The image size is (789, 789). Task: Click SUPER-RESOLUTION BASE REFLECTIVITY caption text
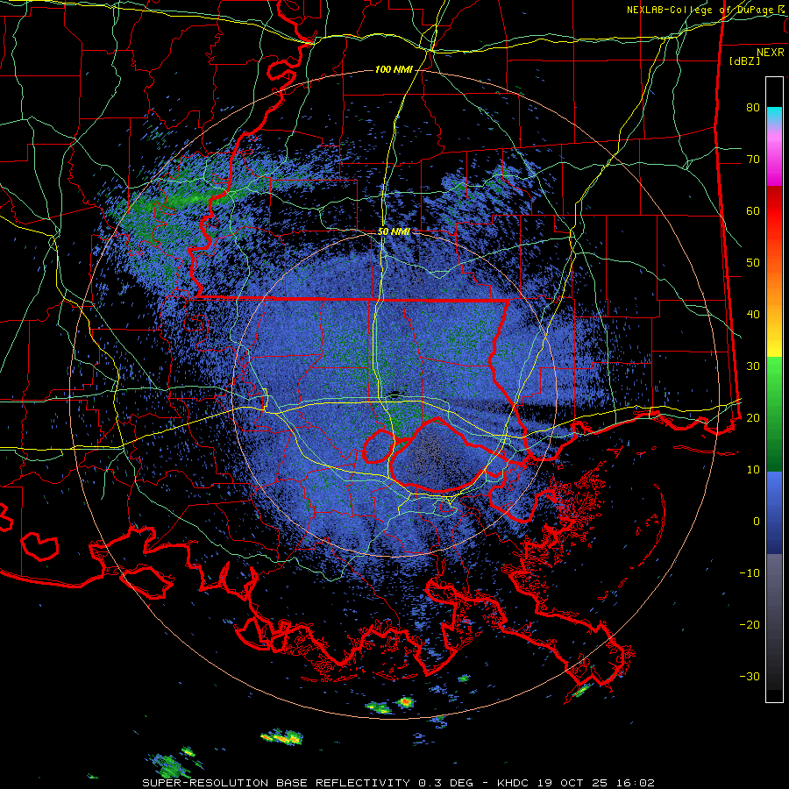point(276,783)
